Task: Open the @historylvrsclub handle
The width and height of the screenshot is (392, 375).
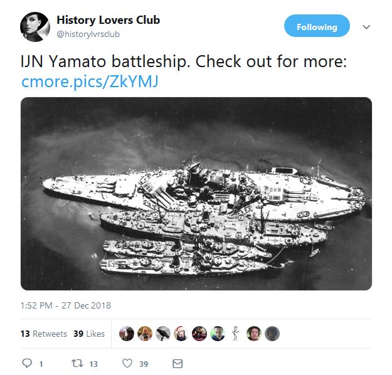Action: click(88, 34)
